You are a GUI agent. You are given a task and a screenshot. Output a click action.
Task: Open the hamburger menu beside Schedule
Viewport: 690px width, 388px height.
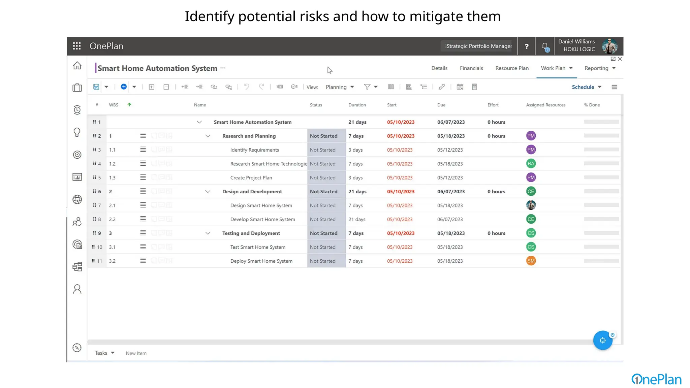615,87
